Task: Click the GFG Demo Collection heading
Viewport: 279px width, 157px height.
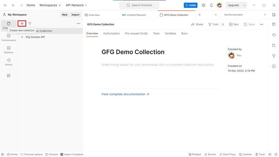Action: pos(133,52)
